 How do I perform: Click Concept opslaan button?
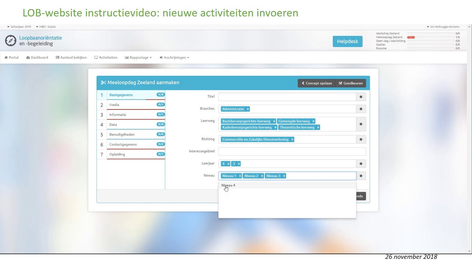[317, 83]
